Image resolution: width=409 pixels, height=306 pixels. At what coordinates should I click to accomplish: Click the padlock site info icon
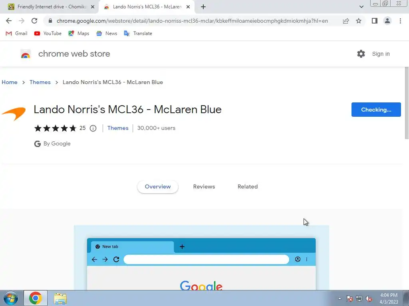click(51, 21)
